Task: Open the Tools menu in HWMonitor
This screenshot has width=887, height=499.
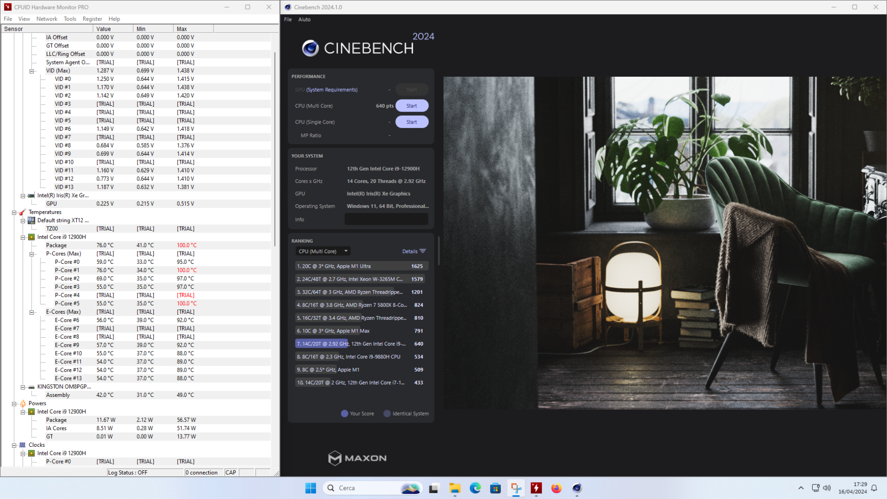Action: coord(70,19)
